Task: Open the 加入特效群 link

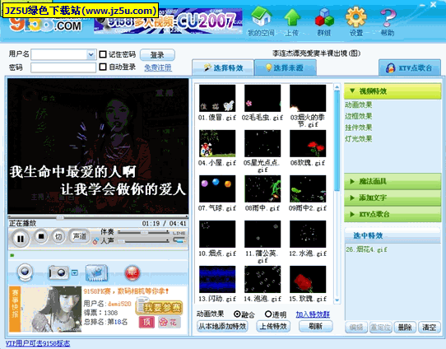Action: tap(313, 314)
